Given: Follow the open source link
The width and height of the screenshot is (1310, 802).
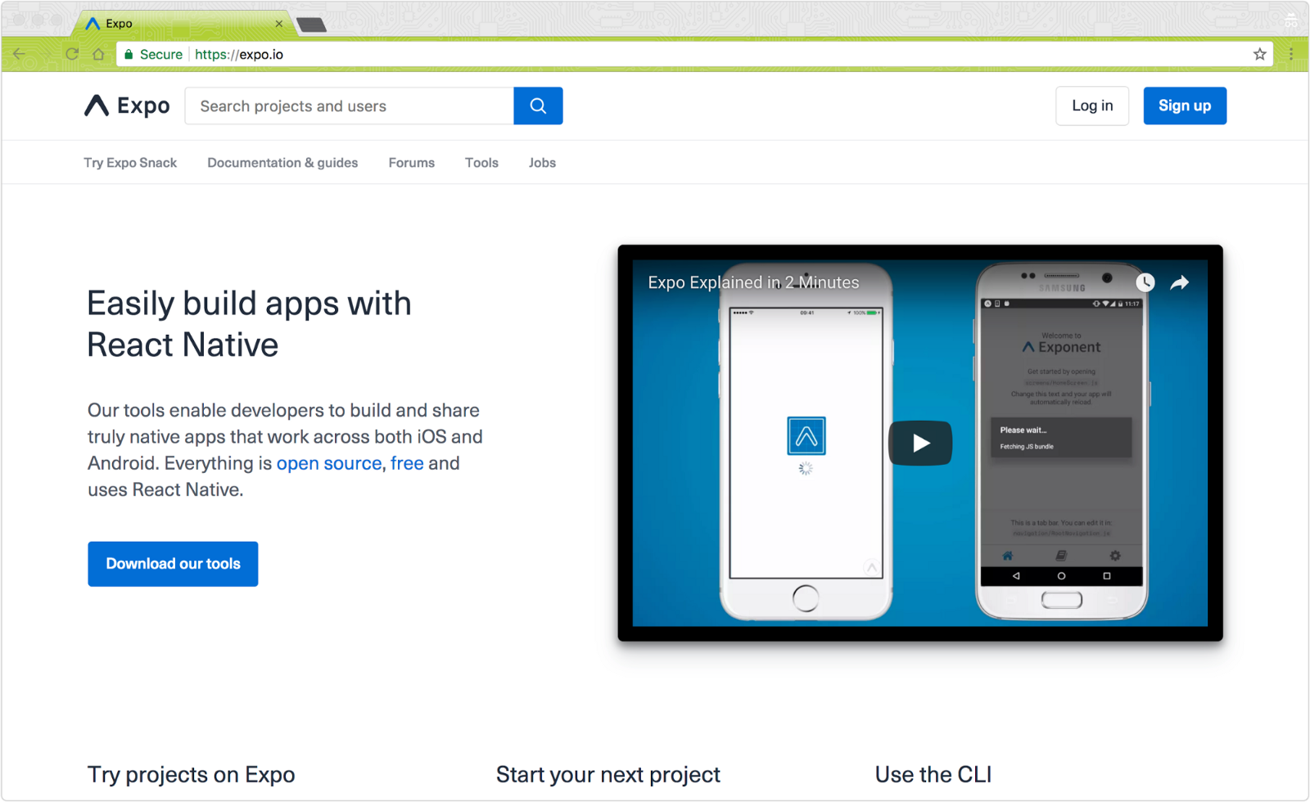Looking at the screenshot, I should pos(329,463).
